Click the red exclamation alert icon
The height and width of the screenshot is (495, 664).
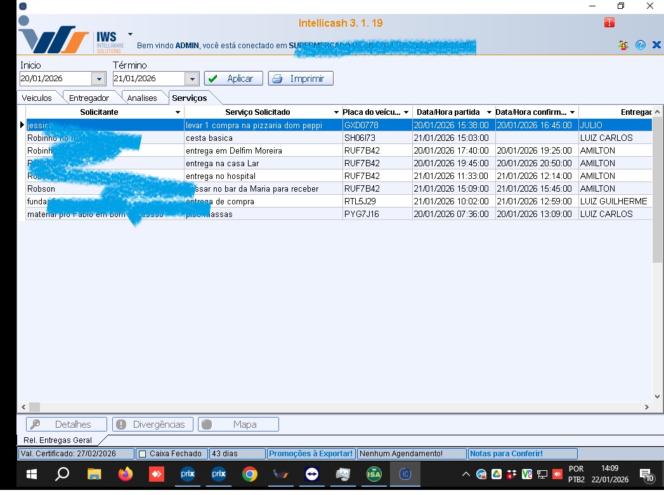click(609, 23)
